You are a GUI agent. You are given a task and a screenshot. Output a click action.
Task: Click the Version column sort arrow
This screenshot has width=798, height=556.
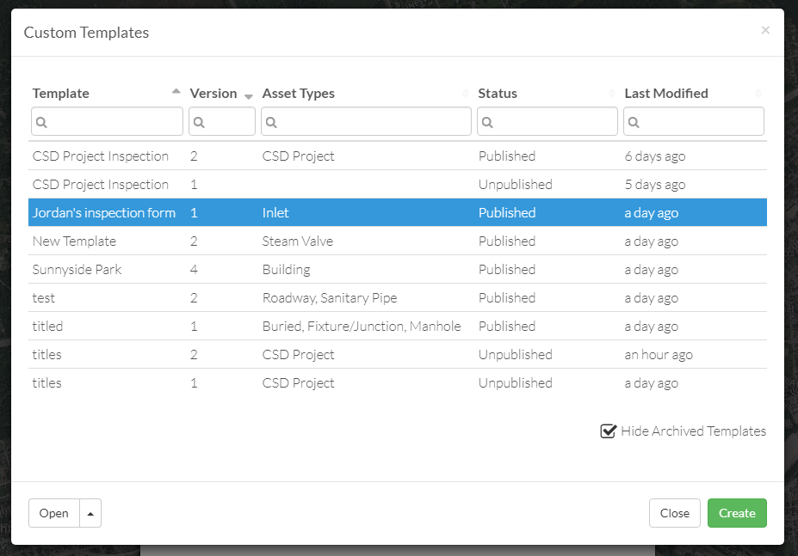pyautogui.click(x=249, y=96)
